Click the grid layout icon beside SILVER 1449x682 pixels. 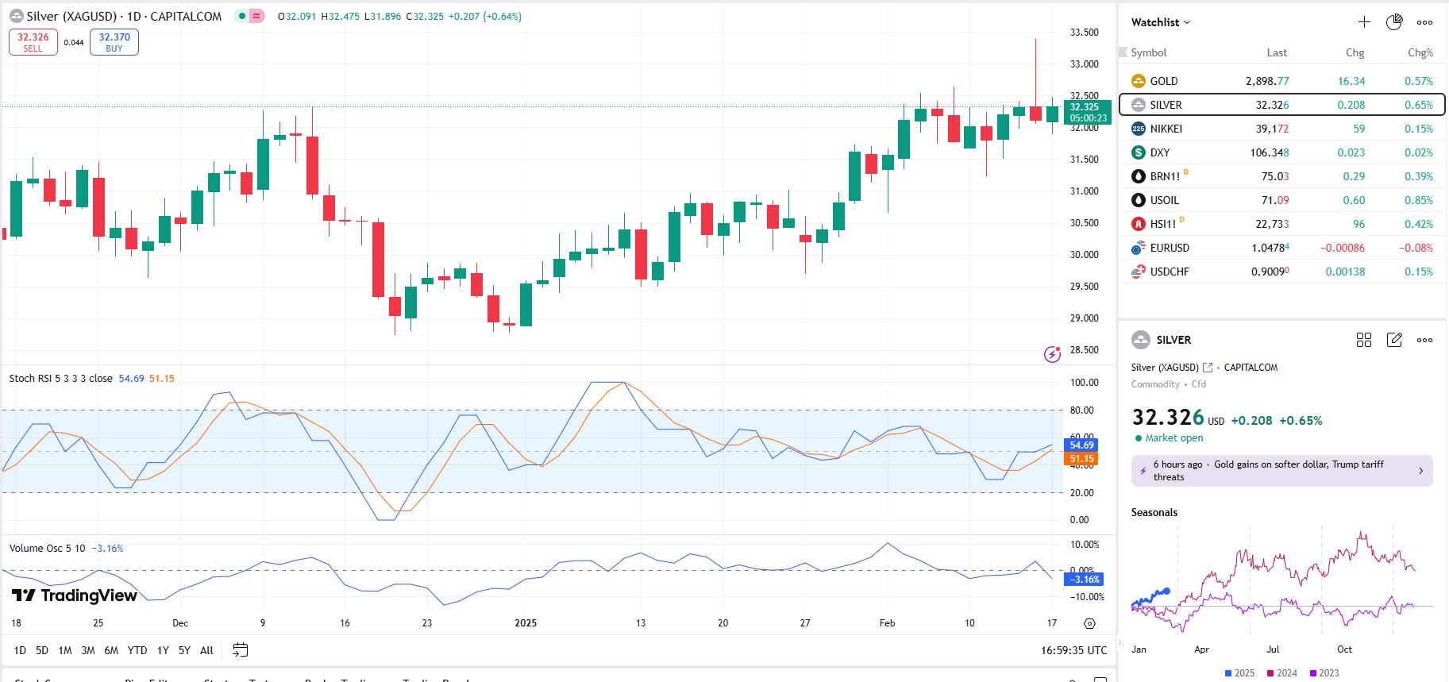(1364, 340)
